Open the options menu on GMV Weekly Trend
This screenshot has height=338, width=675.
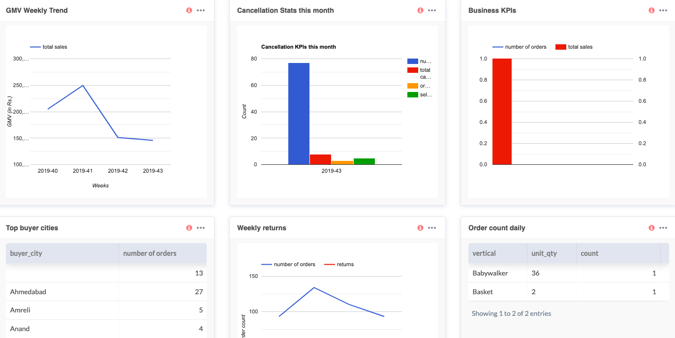[201, 10]
